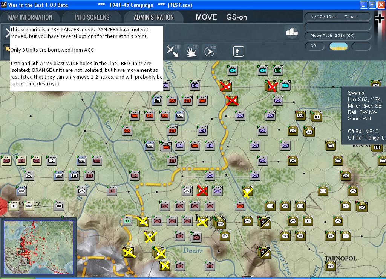This screenshot has width=386, height=279.
Task: Select green SEC unit beside the cyan units
Action: (278, 70)
